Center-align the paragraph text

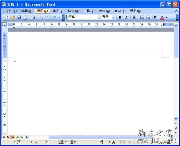click(x=134, y=17)
